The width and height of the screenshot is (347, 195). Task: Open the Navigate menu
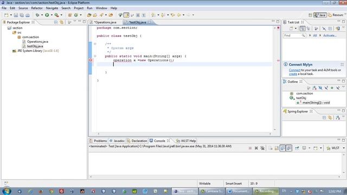point(52,8)
